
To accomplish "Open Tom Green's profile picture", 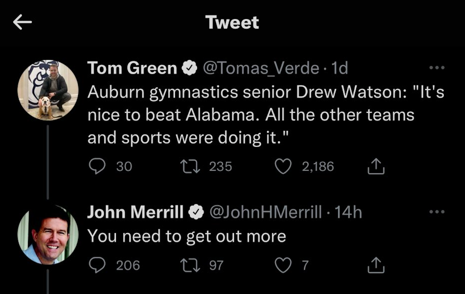I will coord(48,90).
